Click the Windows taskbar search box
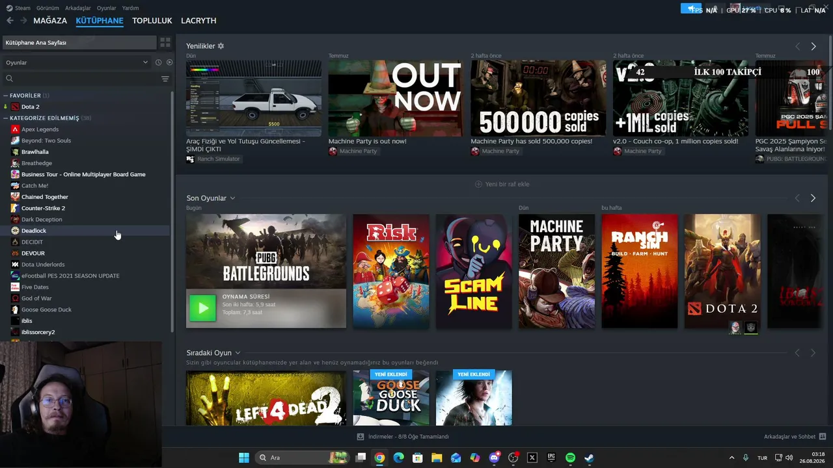The image size is (833, 468). 302,458
